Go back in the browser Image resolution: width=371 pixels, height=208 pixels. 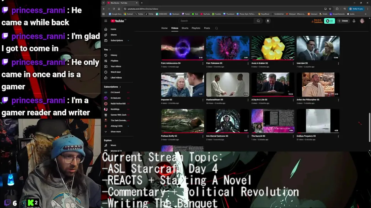pyautogui.click(x=104, y=9)
